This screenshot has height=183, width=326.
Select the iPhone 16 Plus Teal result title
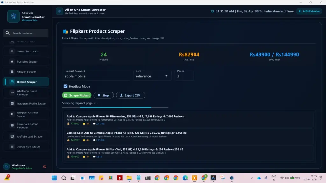(x=125, y=149)
